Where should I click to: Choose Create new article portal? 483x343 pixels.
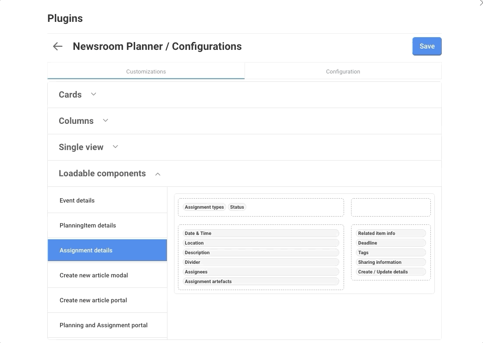tap(93, 300)
